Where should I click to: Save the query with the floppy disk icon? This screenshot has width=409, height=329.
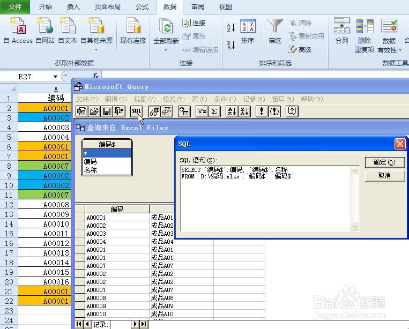click(107, 111)
